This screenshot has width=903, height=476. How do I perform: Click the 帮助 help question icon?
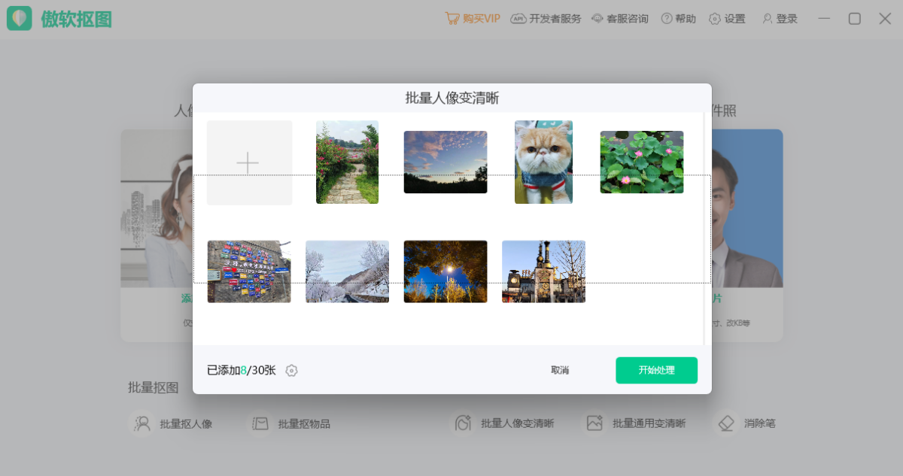[x=667, y=19]
